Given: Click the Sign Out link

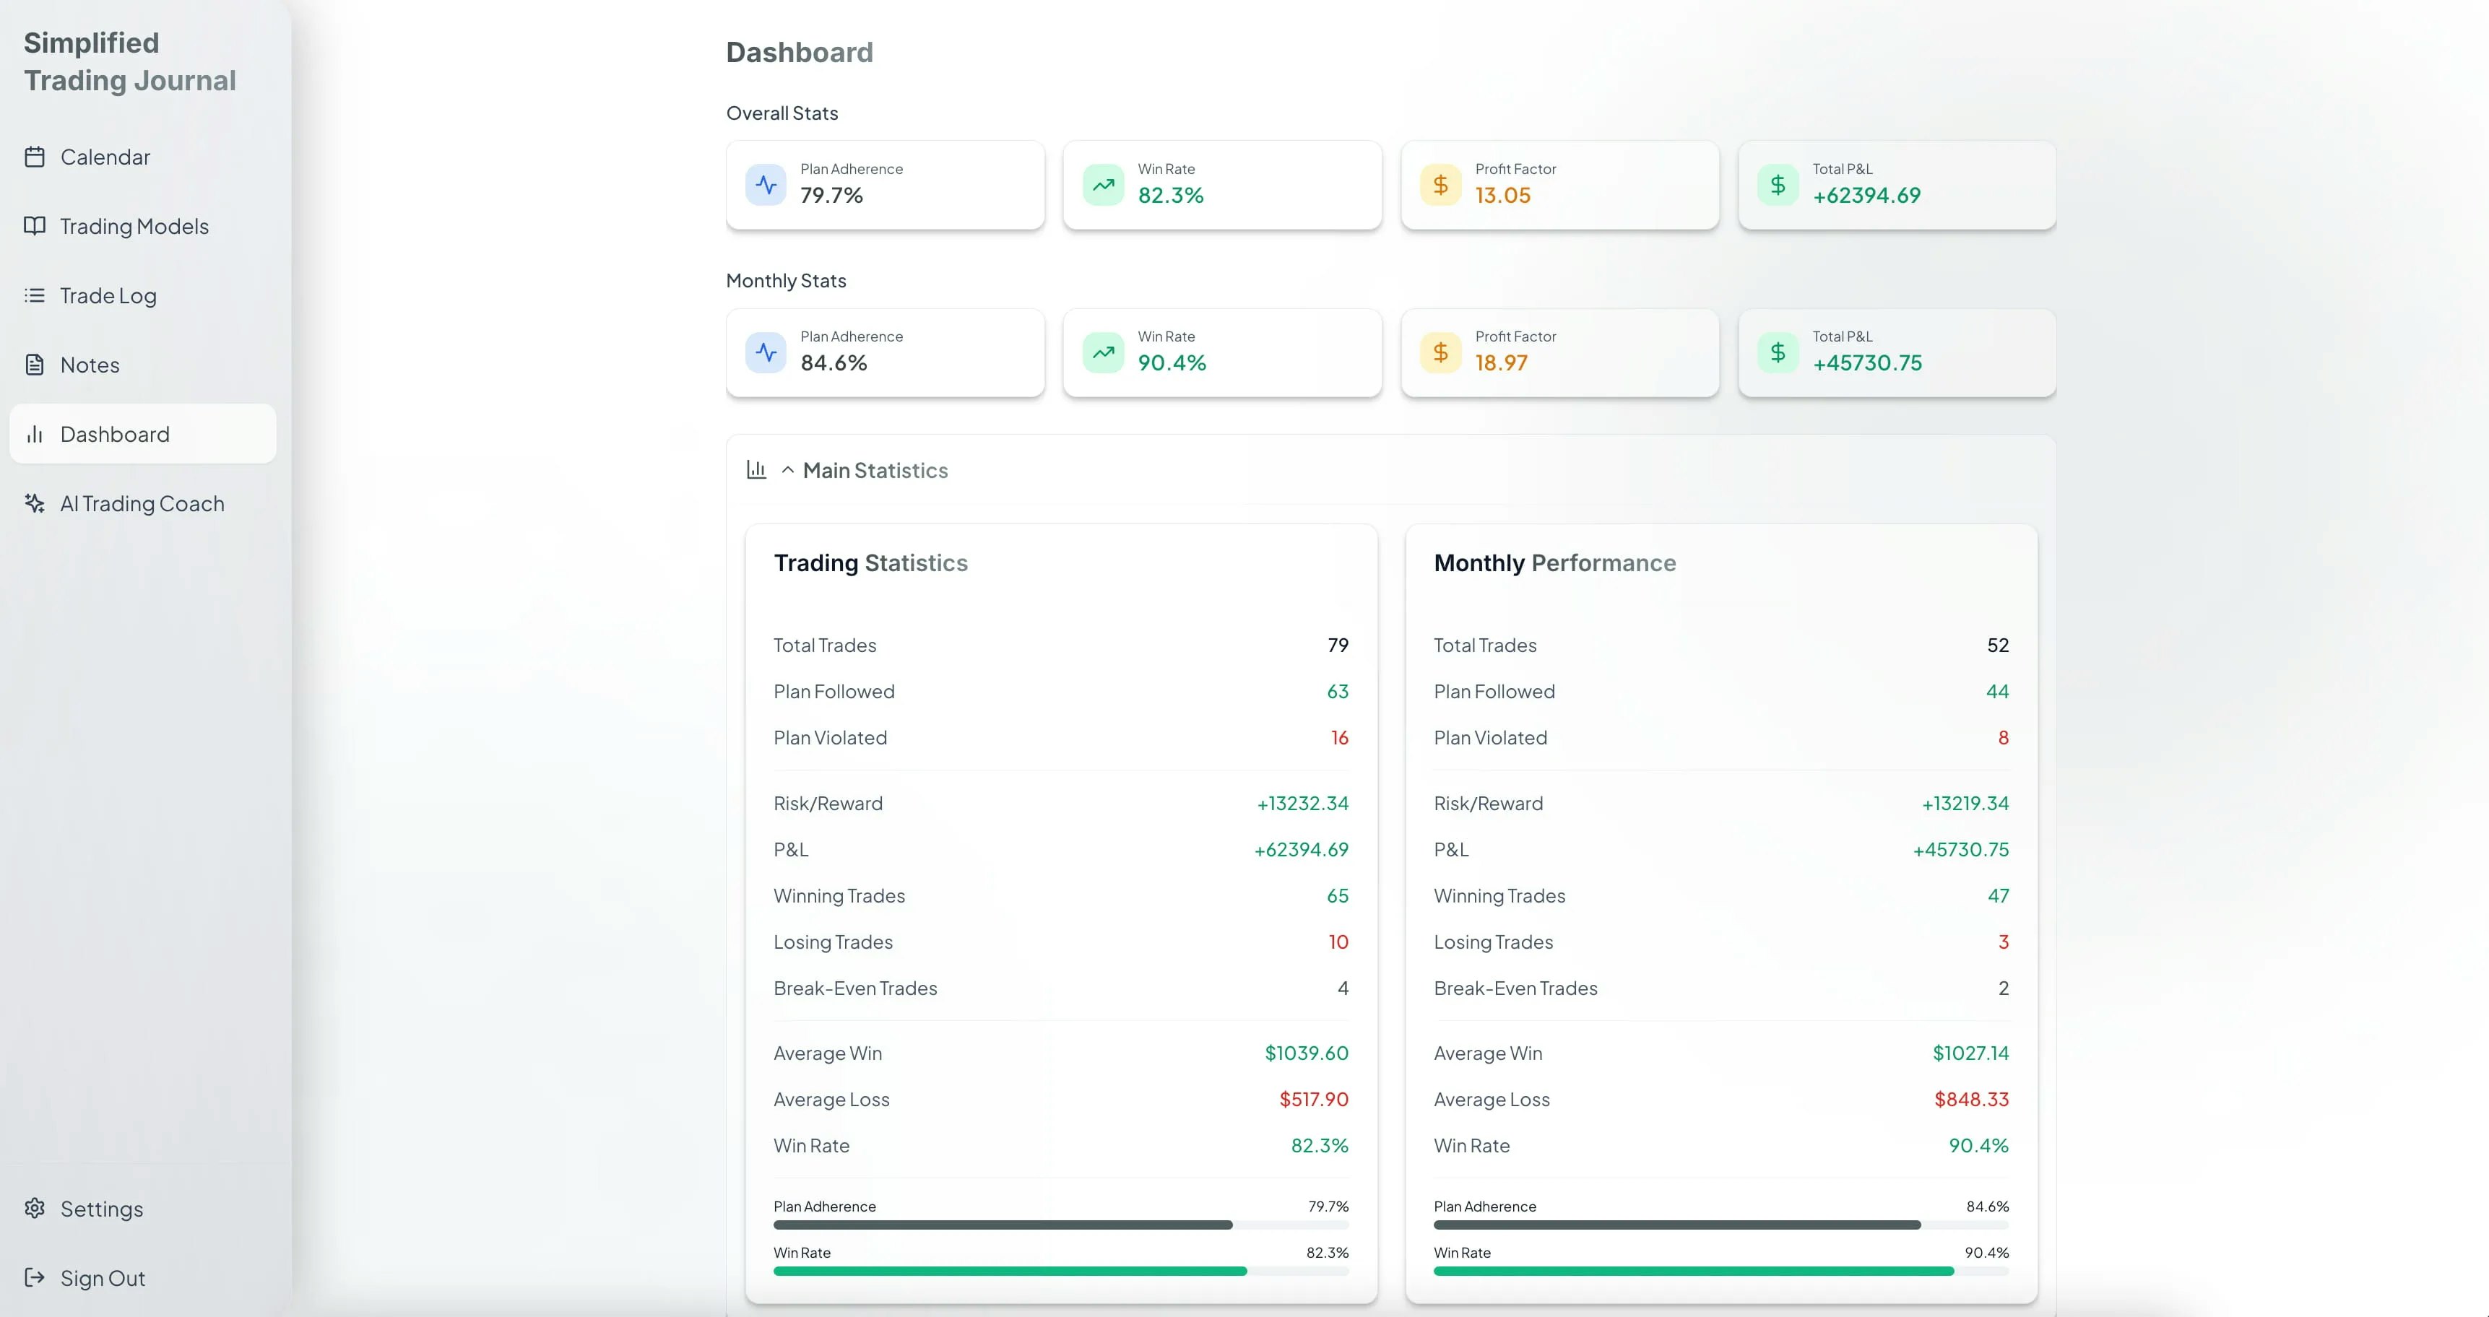Looking at the screenshot, I should (103, 1277).
